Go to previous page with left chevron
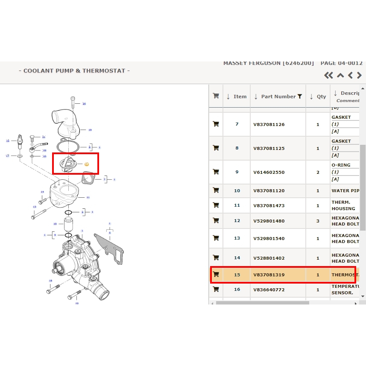This screenshot has height=366, width=366. [x=350, y=76]
